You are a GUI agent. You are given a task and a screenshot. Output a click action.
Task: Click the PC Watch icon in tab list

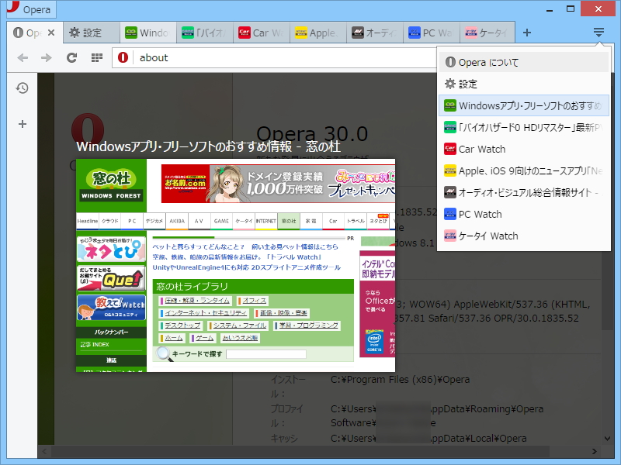450,215
